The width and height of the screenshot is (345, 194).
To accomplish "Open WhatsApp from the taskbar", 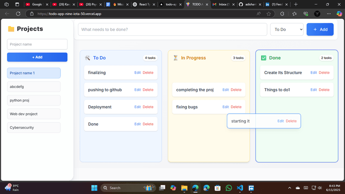I will (x=229, y=188).
